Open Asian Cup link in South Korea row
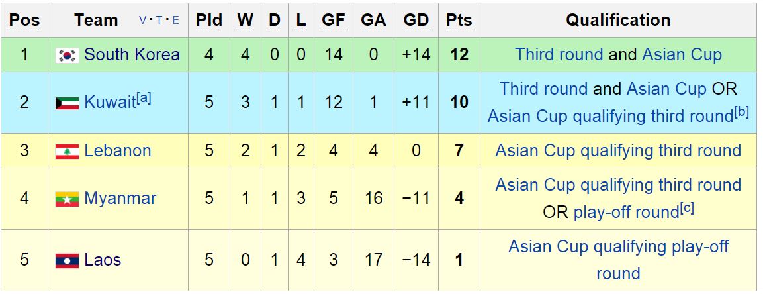The width and height of the screenshot is (763, 294). 682,54
